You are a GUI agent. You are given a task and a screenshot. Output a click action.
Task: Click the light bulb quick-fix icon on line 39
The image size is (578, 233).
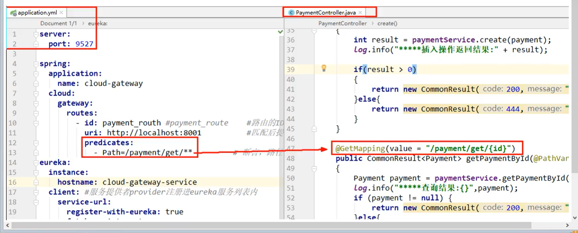click(x=324, y=68)
